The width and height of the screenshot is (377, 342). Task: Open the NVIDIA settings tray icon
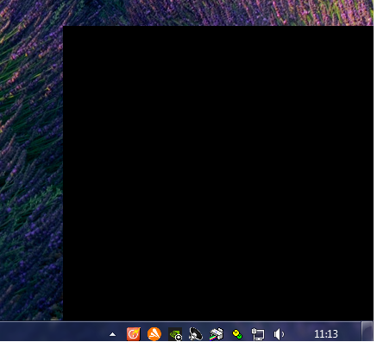tap(175, 334)
